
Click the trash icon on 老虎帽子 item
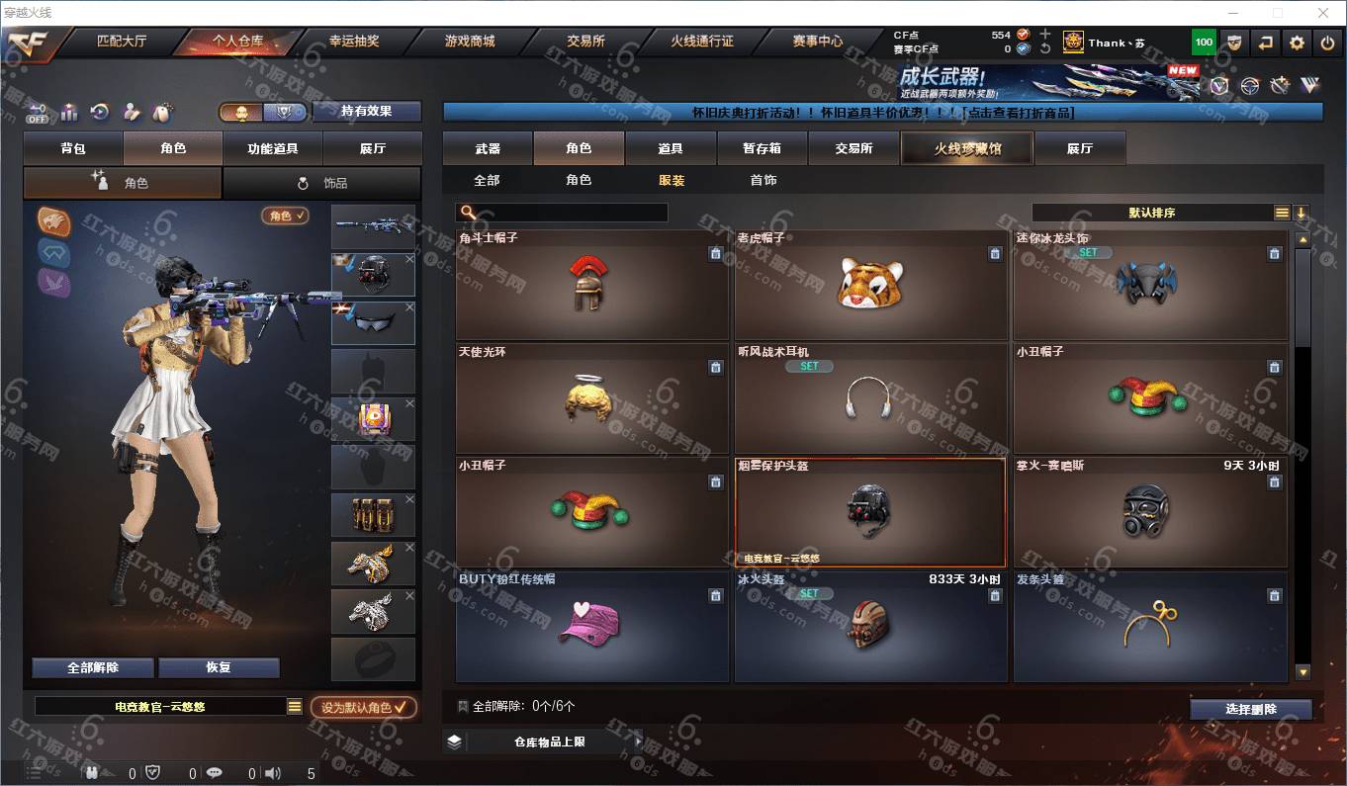pyautogui.click(x=994, y=254)
